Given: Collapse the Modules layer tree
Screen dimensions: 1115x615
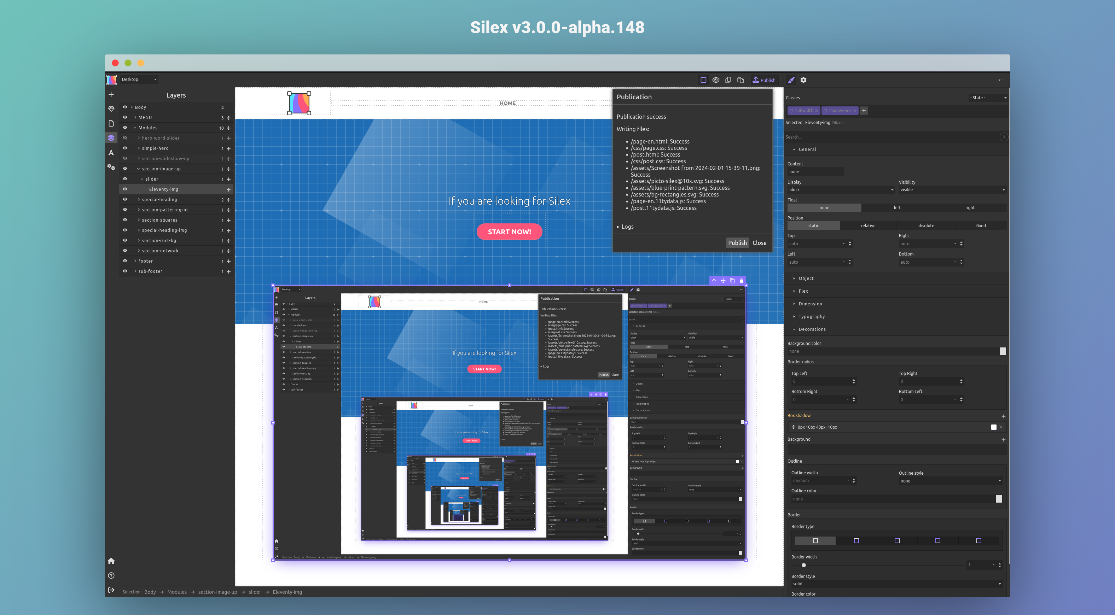Looking at the screenshot, I should click(x=135, y=128).
